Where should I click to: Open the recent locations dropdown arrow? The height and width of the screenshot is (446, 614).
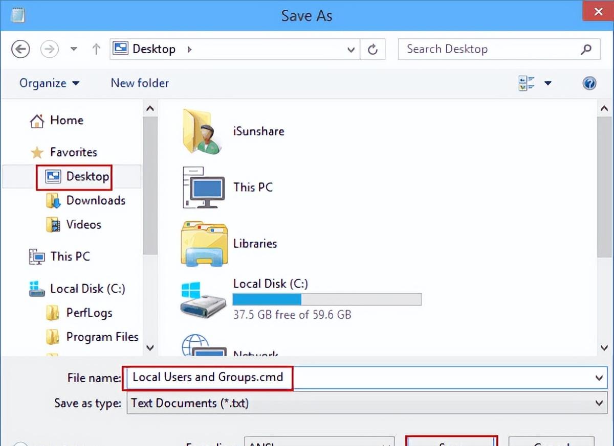click(x=74, y=50)
